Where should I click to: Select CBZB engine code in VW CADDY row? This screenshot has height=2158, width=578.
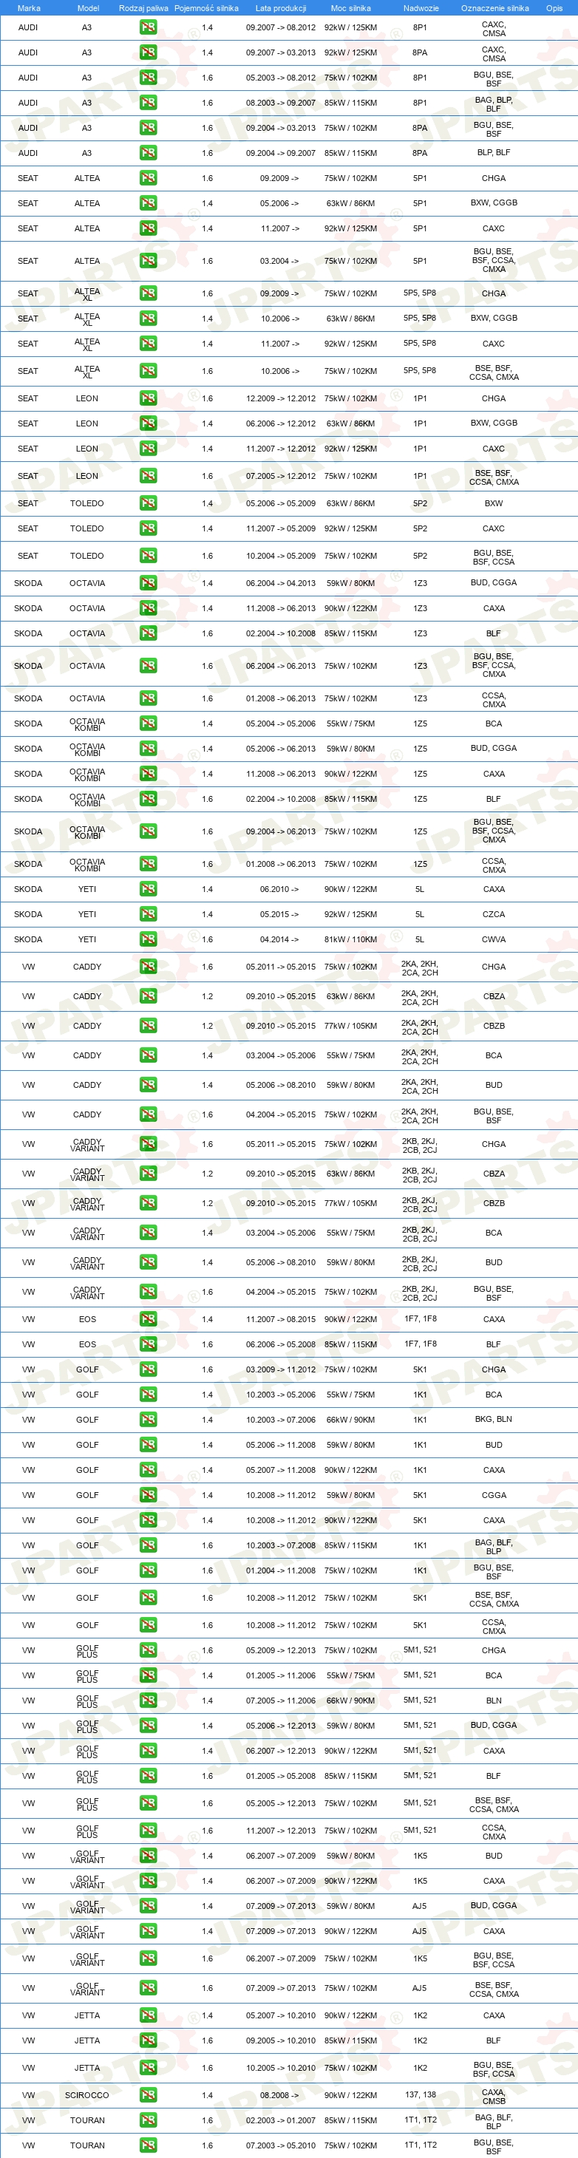(x=494, y=1025)
